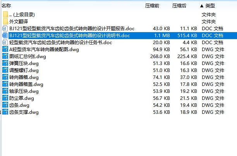Screen dimensions: 237x156
Task: Click the 19.2 KB compressed size value
Action: (x=189, y=91)
